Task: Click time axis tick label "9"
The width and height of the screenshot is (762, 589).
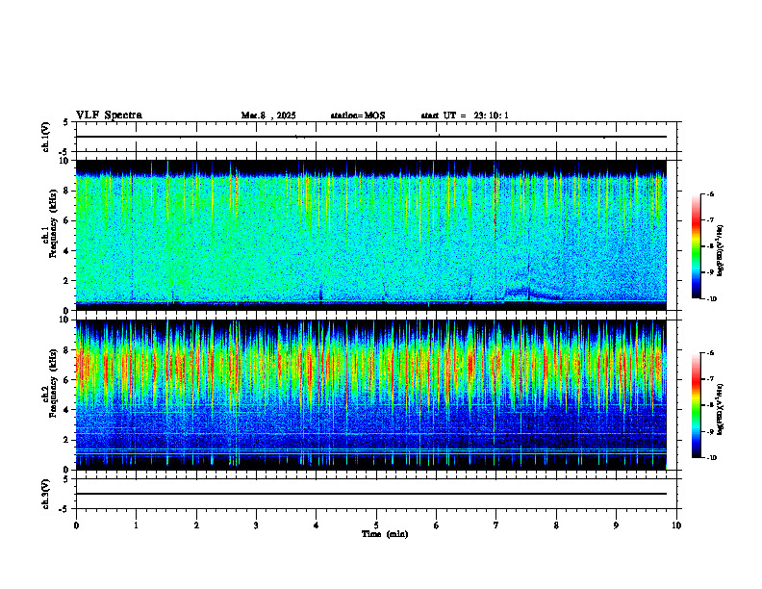Action: [x=616, y=525]
